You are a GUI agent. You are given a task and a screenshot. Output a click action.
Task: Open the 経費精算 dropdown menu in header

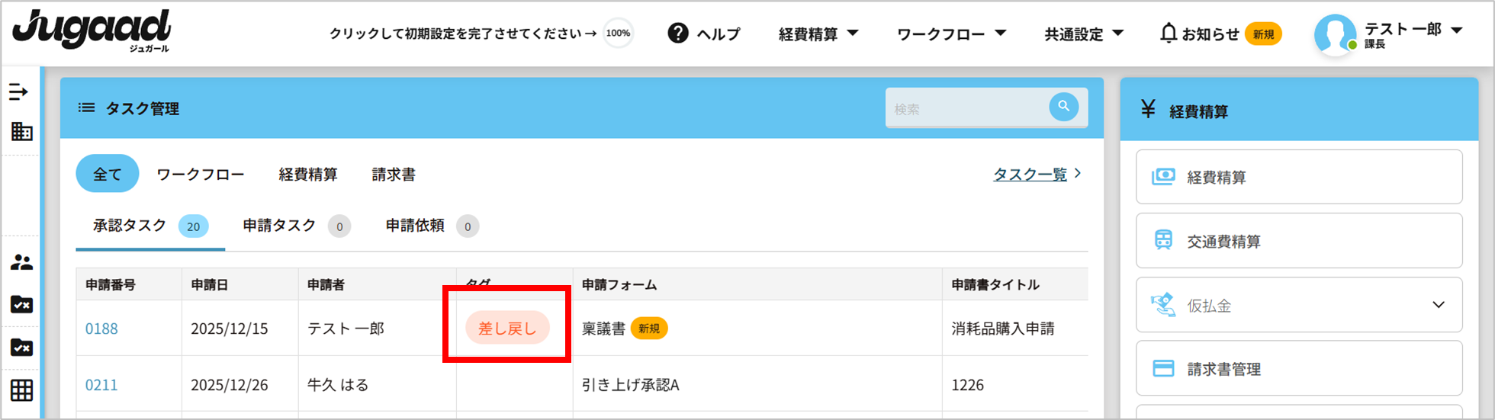coord(818,34)
